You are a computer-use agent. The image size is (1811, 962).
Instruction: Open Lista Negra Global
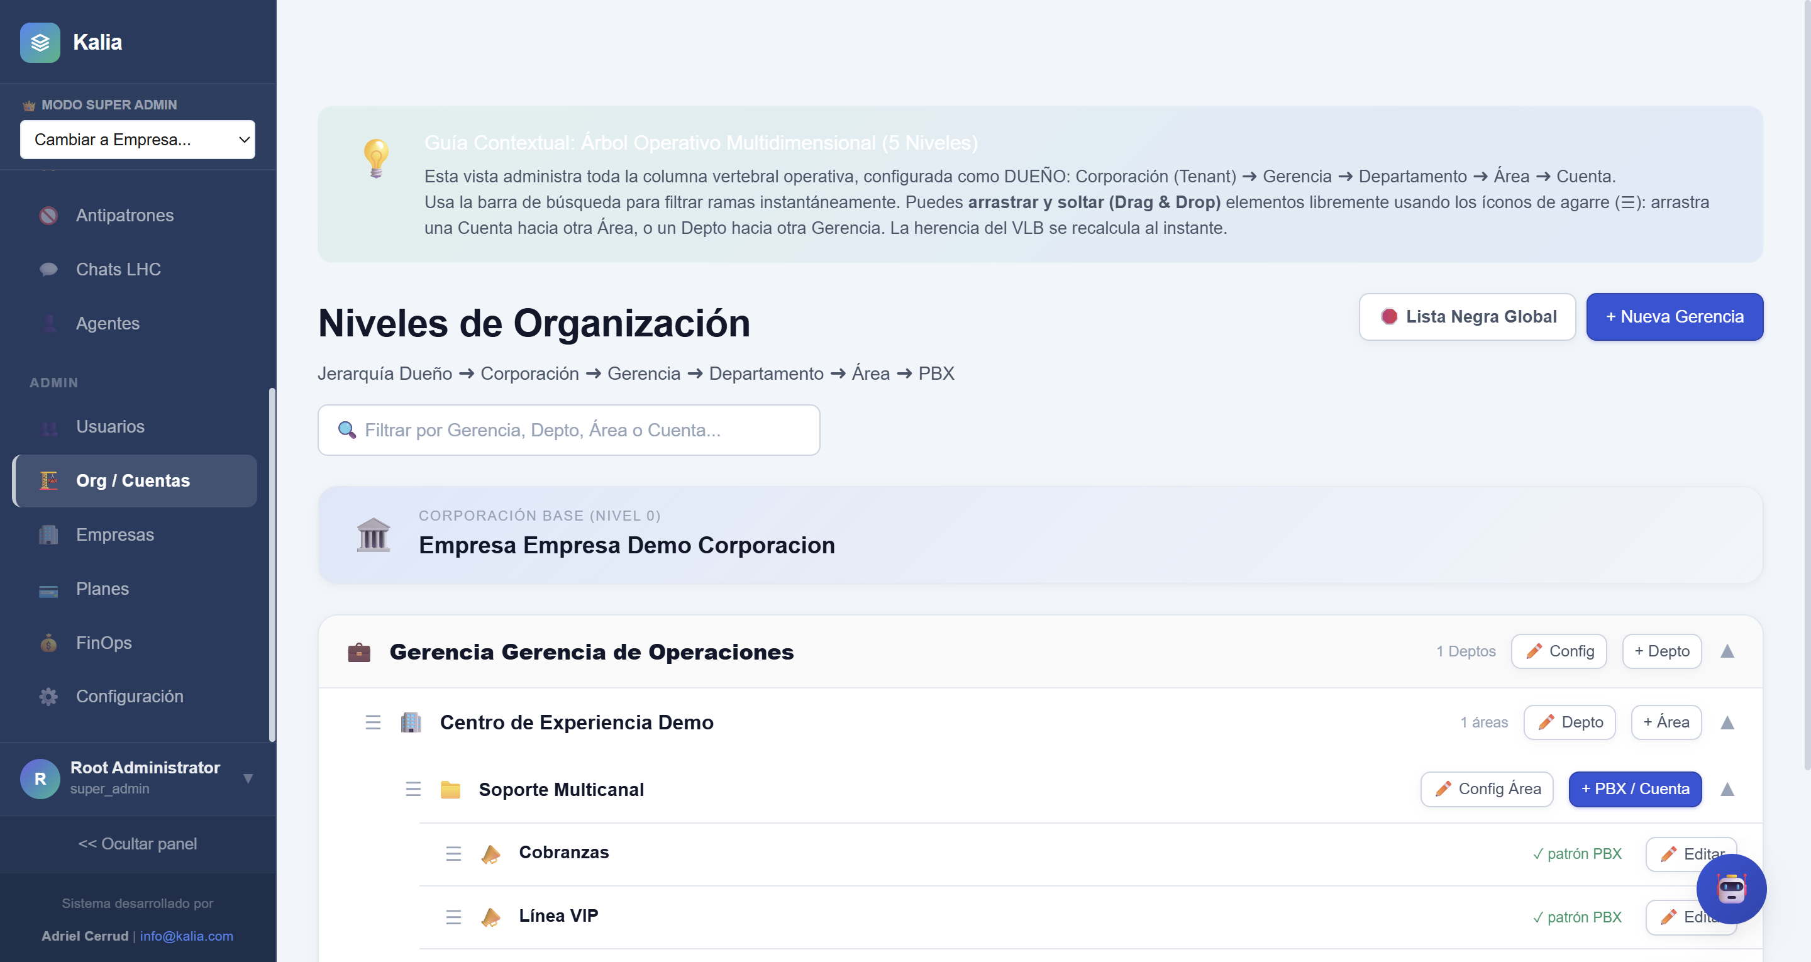(1466, 316)
